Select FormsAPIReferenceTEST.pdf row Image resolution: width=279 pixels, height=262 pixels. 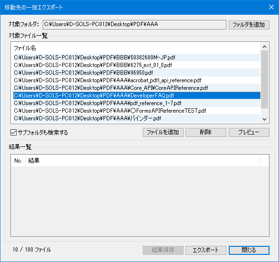pos(137,111)
